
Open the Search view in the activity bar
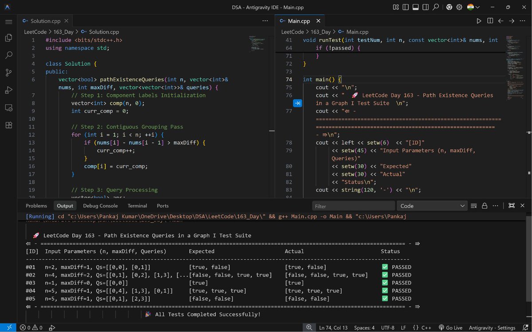click(x=8, y=55)
